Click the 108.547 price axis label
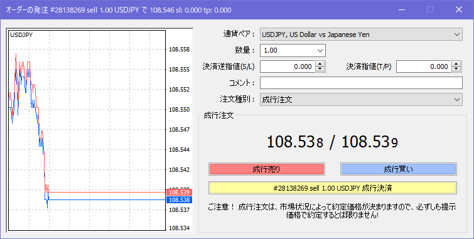 [180, 130]
